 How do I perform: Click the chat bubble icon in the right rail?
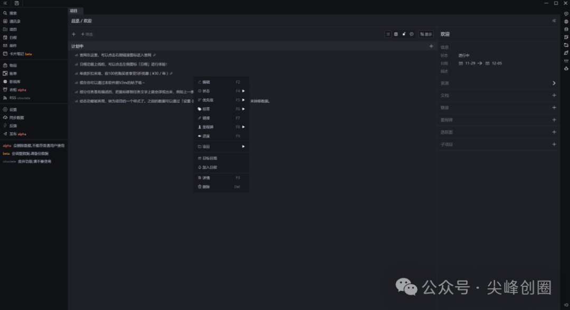[x=566, y=13]
